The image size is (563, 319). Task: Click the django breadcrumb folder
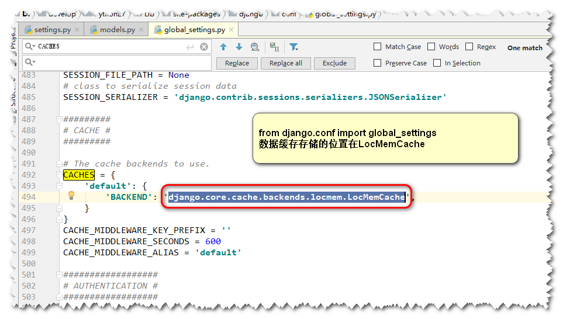pos(247,15)
